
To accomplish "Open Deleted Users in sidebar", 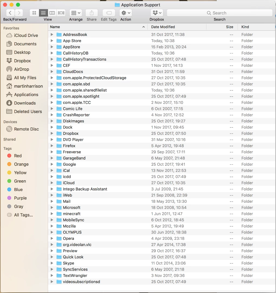I will pos(24,112).
